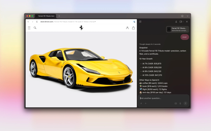Open the Ferrari store hamburger menu
Image resolution: width=211 pixels, height=131 pixels.
29,28
